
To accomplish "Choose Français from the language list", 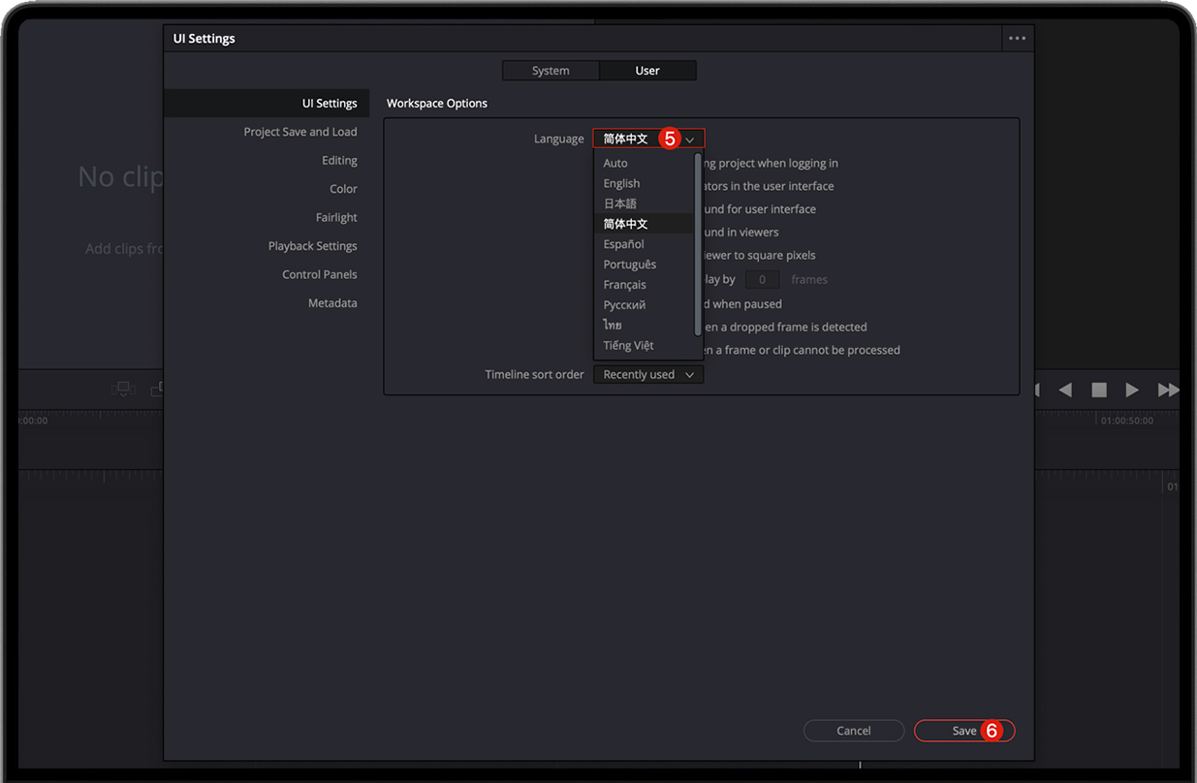I will pos(644,285).
